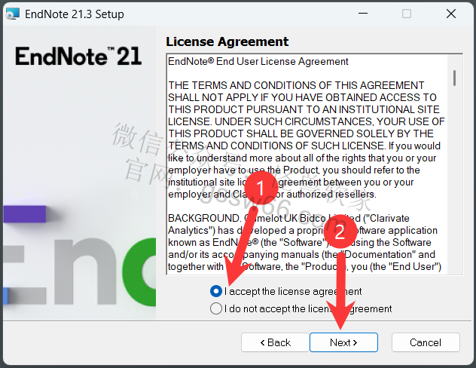Go forward with the Next button
The image size is (476, 368).
click(343, 342)
